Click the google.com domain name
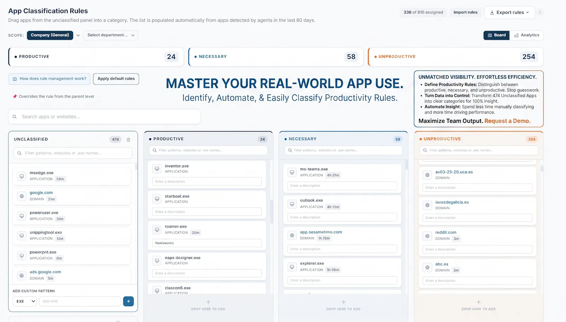Image resolution: width=566 pixels, height=322 pixels. tap(41, 193)
